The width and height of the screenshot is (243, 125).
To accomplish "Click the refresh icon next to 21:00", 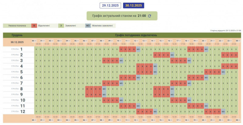I will tap(149, 16).
